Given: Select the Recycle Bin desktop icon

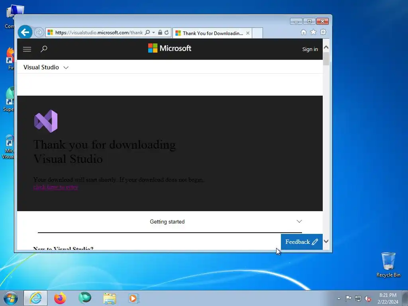Looking at the screenshot, I should click(x=388, y=265).
